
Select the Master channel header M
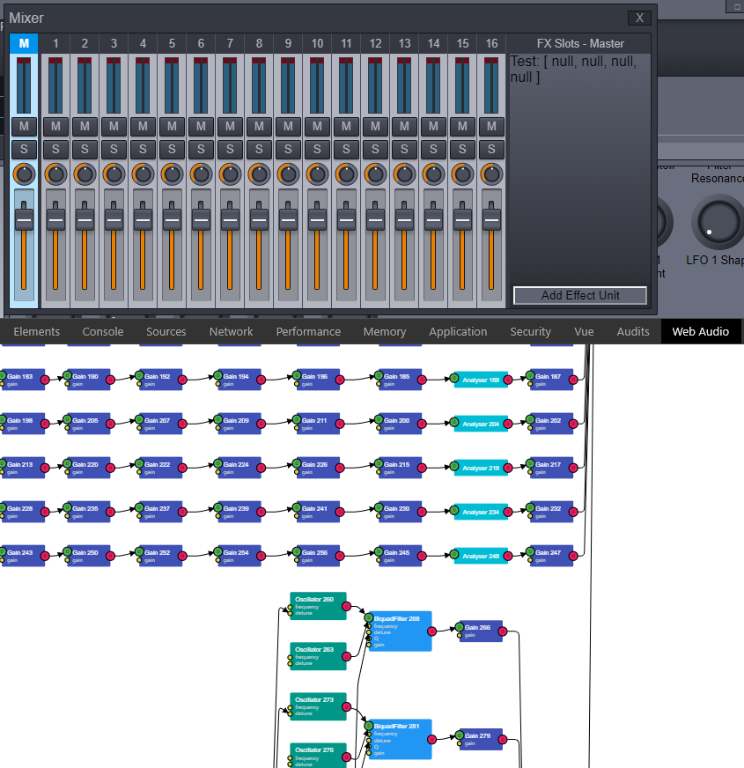click(24, 43)
